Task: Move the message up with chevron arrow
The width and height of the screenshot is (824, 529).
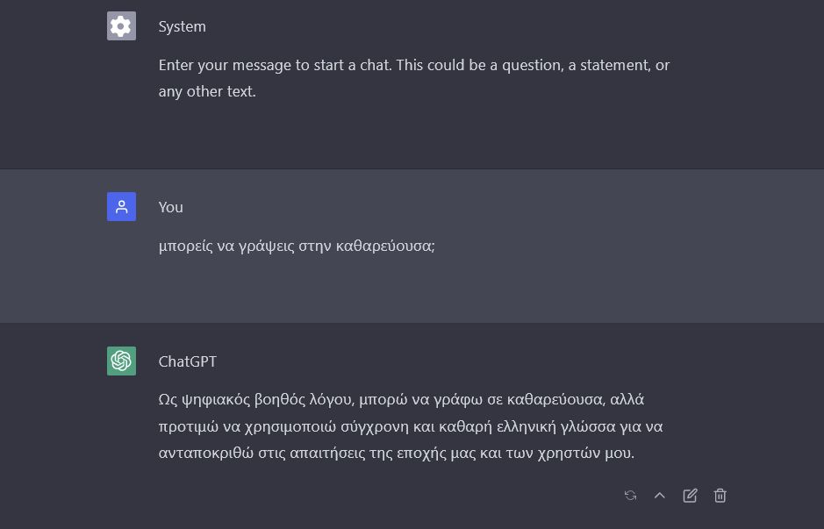Action: tap(660, 496)
